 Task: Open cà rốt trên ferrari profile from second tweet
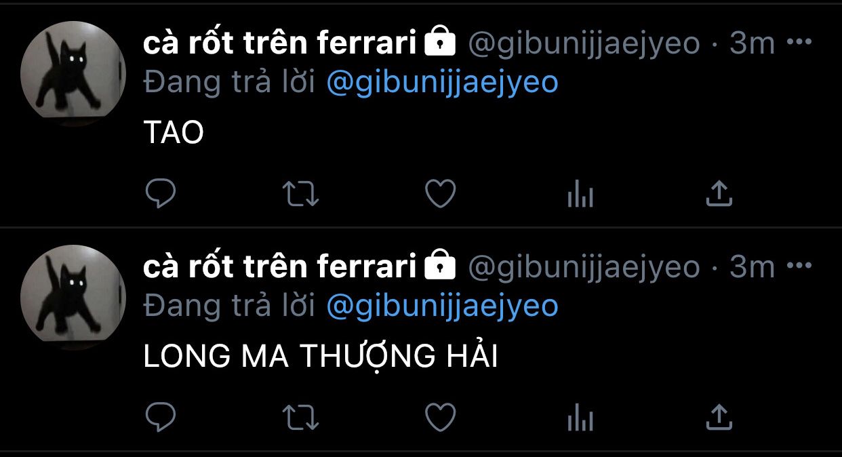click(279, 267)
